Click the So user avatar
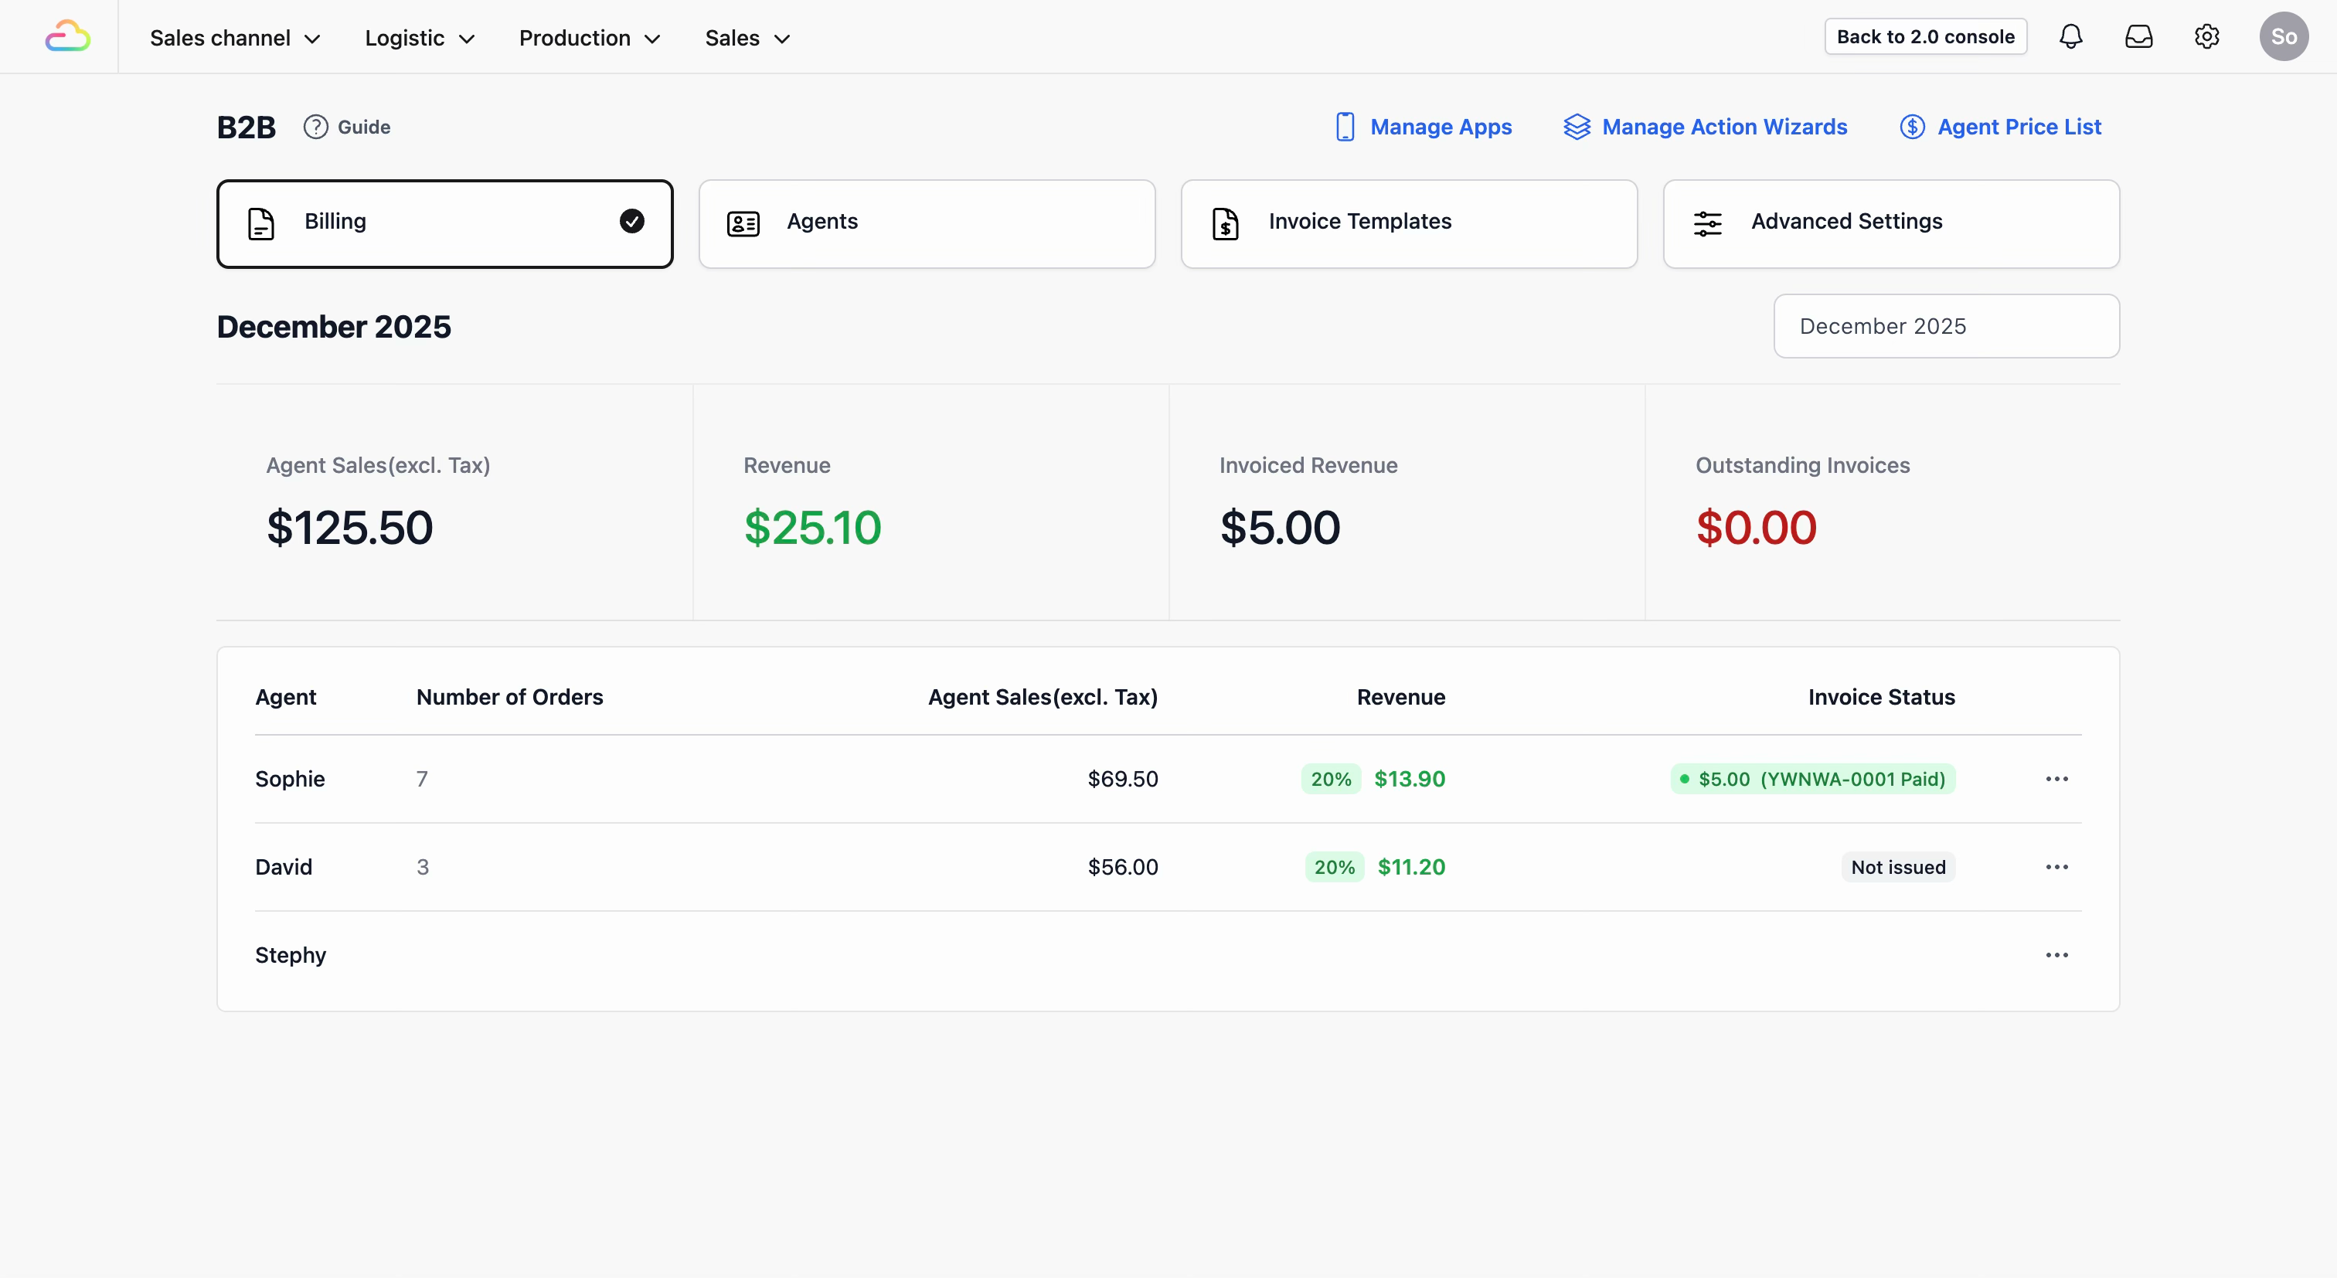The height and width of the screenshot is (1278, 2337). click(x=2283, y=37)
